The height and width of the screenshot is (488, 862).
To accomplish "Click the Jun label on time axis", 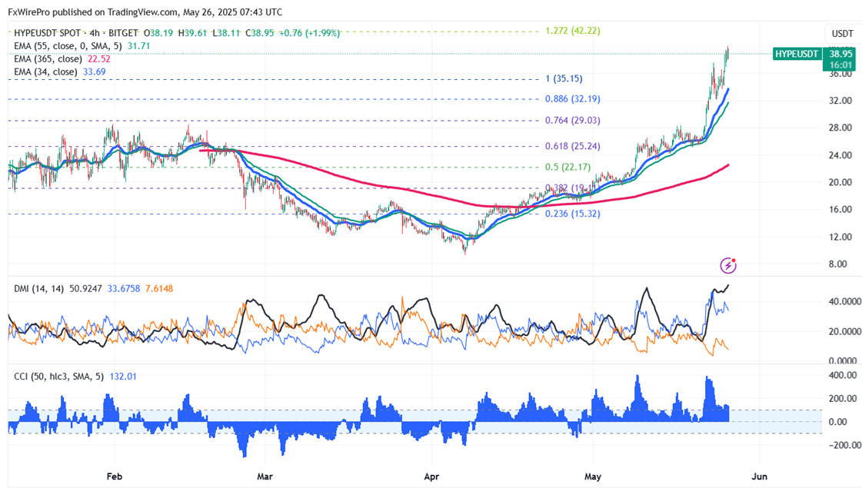I will point(759,476).
